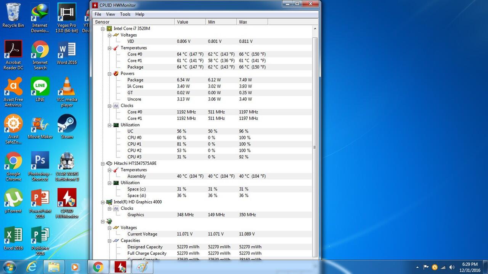Collapse the Hitachi HTS547575A9E node
Screen dimensions: 488x274
(x=103, y=164)
